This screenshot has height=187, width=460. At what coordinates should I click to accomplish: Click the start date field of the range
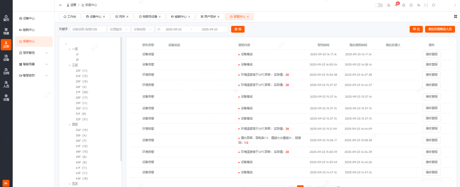click(x=173, y=29)
